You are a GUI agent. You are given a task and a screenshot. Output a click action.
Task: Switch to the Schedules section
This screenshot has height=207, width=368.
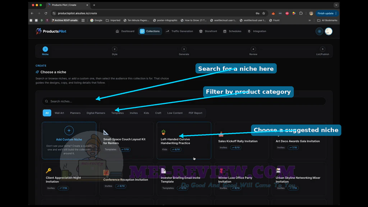[x=232, y=31]
